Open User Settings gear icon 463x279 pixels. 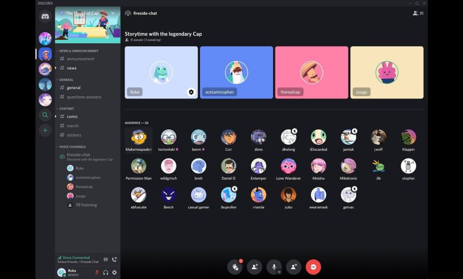point(115,272)
